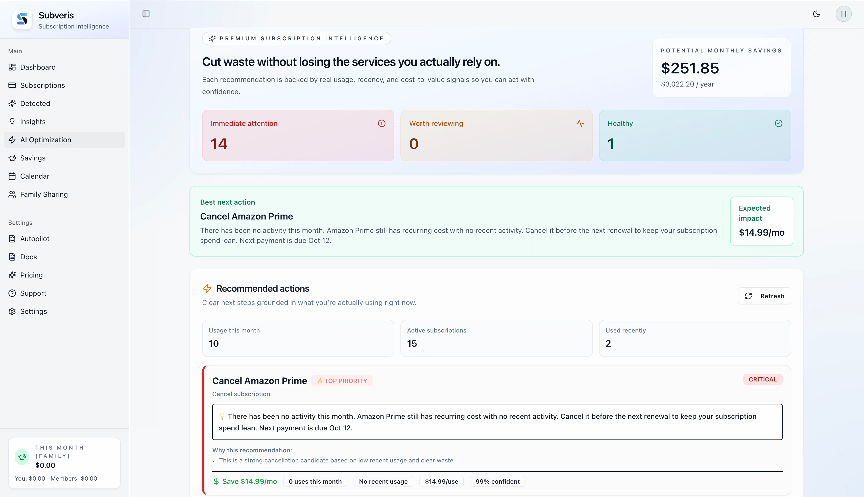The height and width of the screenshot is (497, 864).
Task: Refresh the recommended actions
Action: (x=764, y=296)
